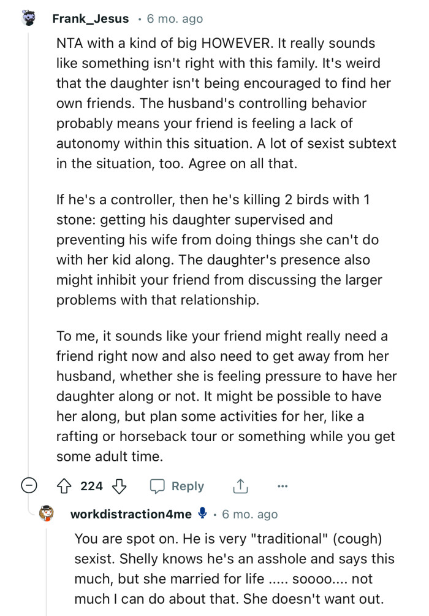
Task: Click Frank_Jesus's avatar icon
Action: pos(28,18)
